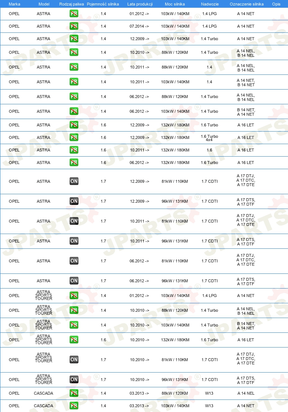Click ON diesel icon in ASTRA 10.2011 81kW row
The image size is (288, 412).
click(x=74, y=221)
